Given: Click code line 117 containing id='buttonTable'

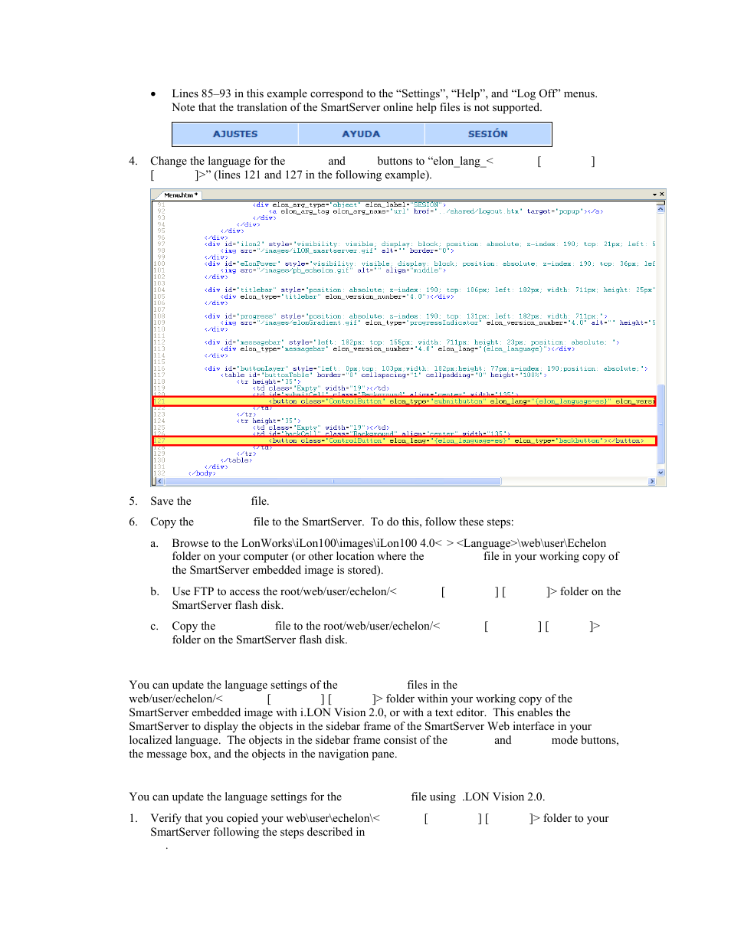Looking at the screenshot, I should click(x=384, y=375).
